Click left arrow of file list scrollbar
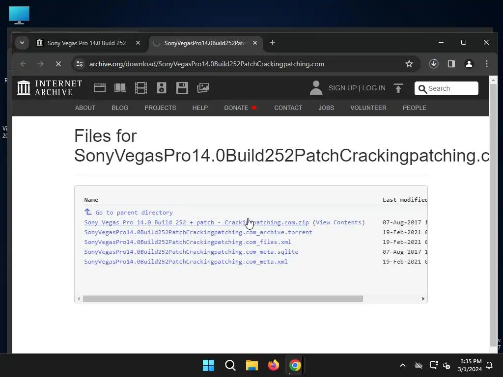Viewport: 503px width, 377px height. tap(79, 298)
